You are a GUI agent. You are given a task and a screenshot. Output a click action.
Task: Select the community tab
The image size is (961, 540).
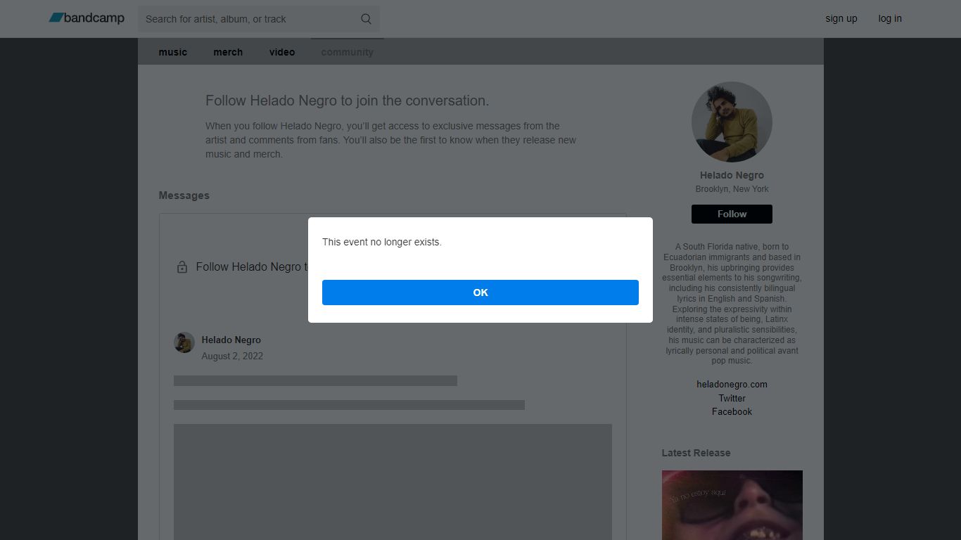[348, 52]
